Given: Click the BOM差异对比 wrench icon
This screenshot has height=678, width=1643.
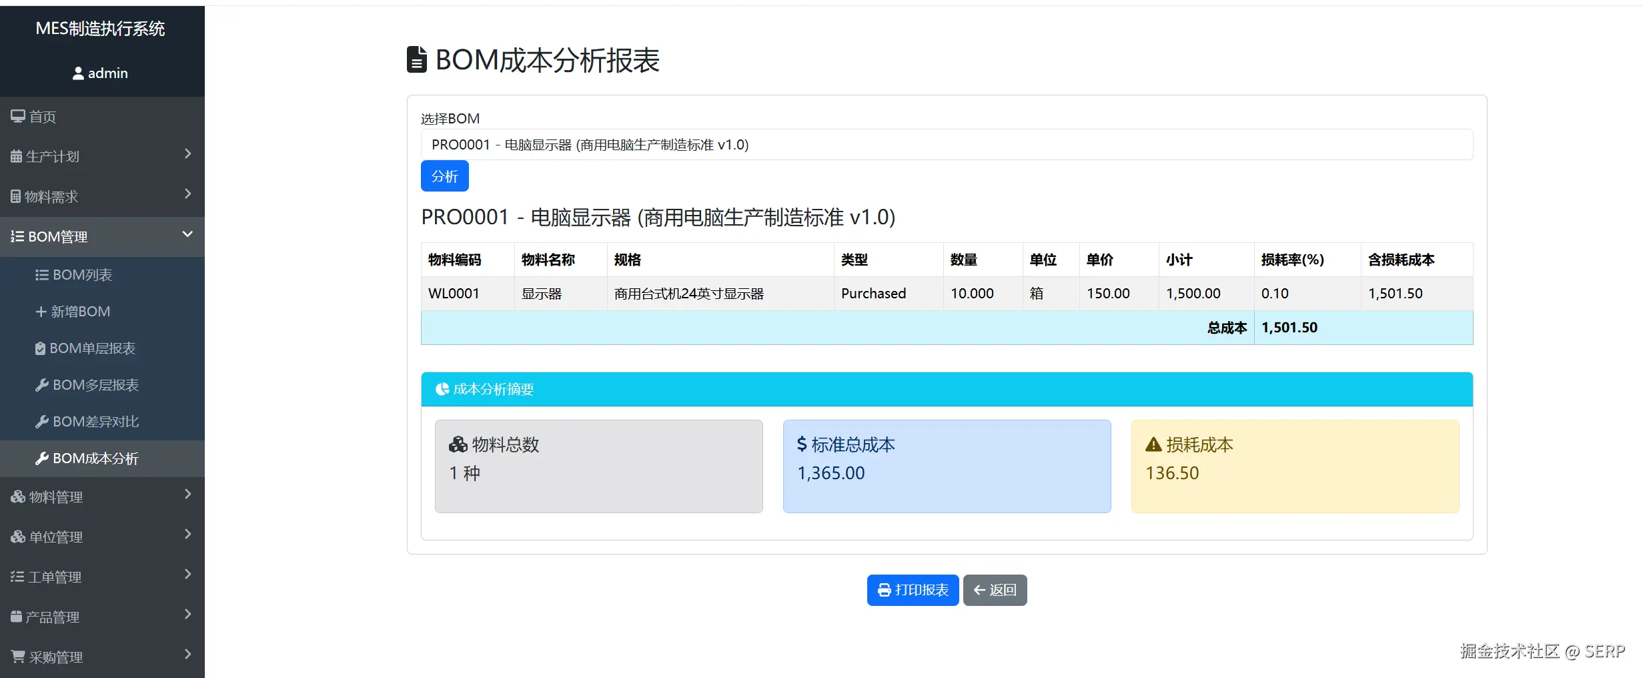Looking at the screenshot, I should click(42, 422).
